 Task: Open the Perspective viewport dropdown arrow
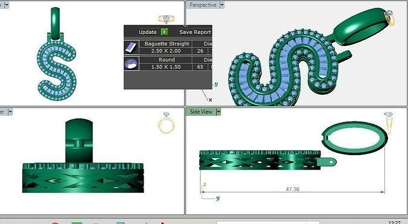tap(222, 5)
